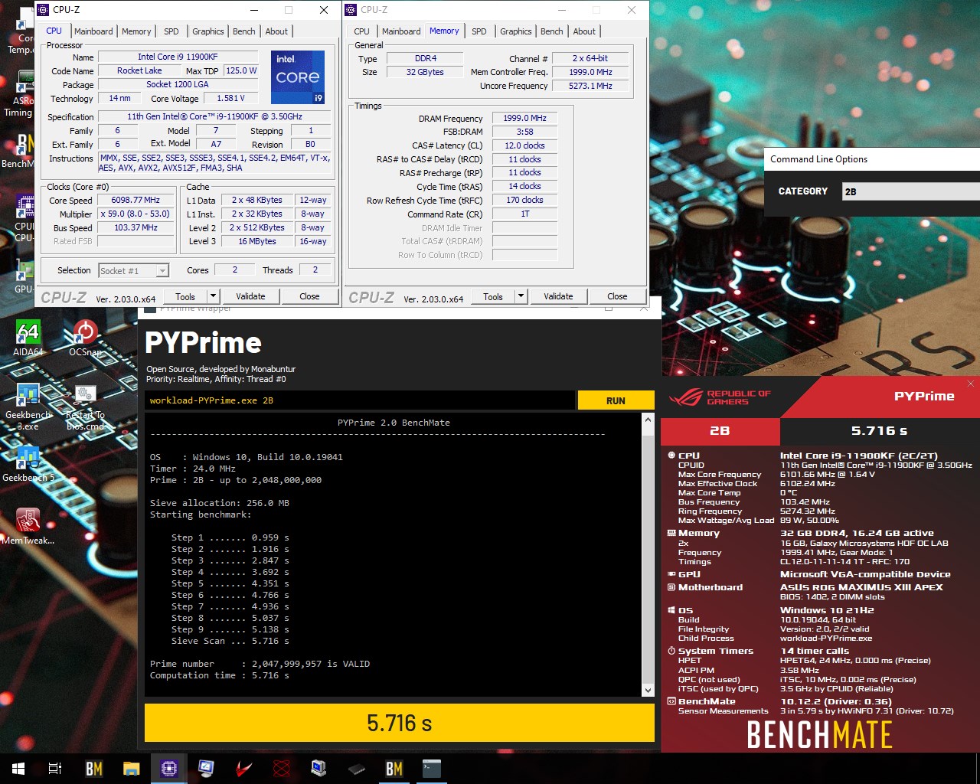Open Bench tab in CPU-Z timings window
Screen dimensions: 980x784
552,31
